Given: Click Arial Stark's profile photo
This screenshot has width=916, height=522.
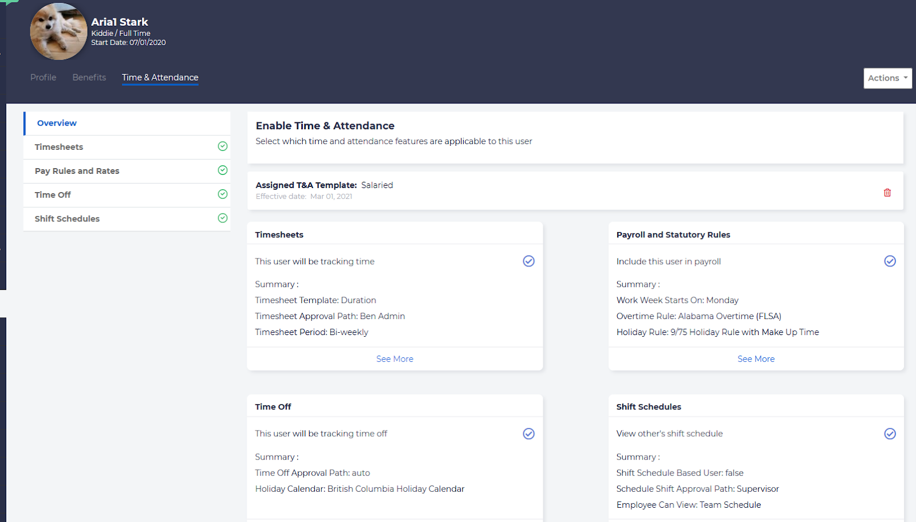Looking at the screenshot, I should coord(58,32).
